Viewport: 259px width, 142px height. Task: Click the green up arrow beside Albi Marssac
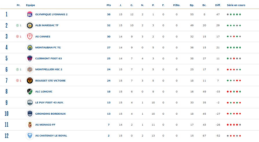(x=17, y=25)
